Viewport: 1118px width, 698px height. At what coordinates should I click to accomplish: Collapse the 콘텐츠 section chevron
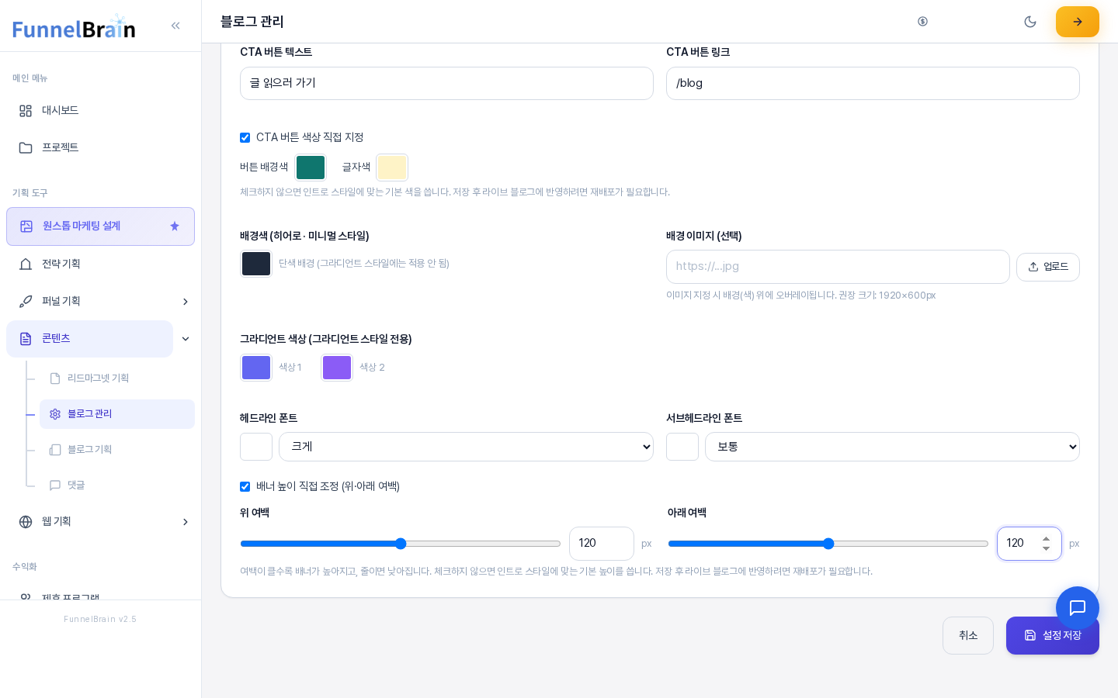pyautogui.click(x=186, y=339)
